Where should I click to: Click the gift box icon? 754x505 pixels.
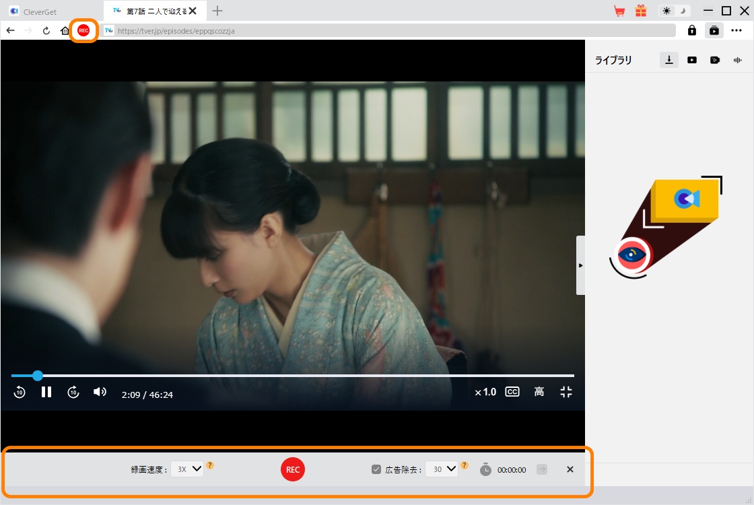(640, 11)
